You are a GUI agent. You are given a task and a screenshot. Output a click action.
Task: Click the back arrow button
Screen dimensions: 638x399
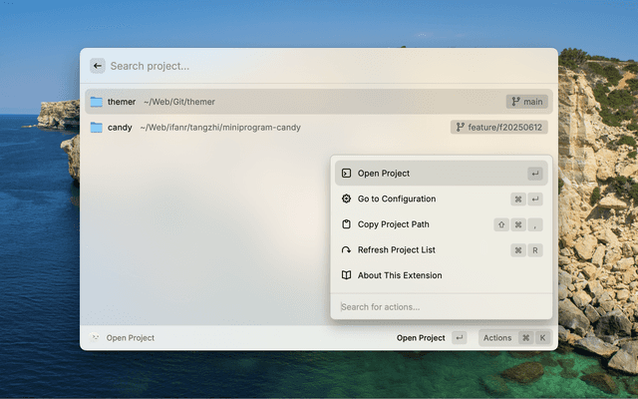click(x=98, y=66)
